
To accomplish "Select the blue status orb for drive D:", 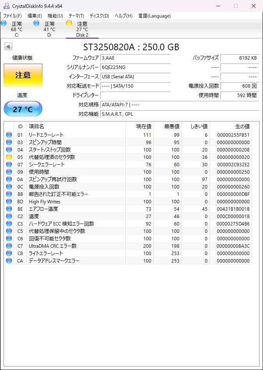I will (x=36, y=23).
